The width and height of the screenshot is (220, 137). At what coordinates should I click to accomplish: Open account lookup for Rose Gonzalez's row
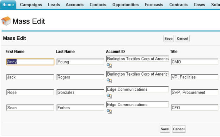pos(109,96)
